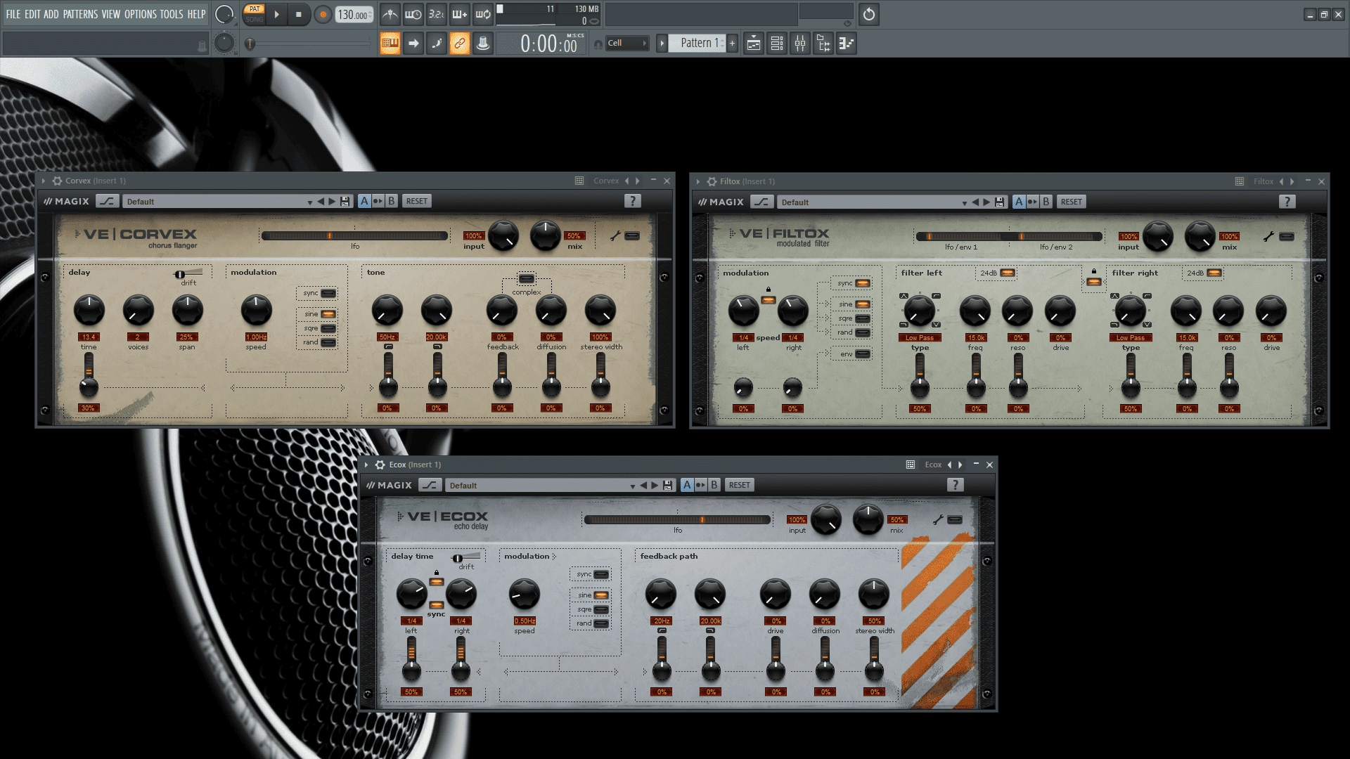Click the help question mark in Filtox
The width and height of the screenshot is (1350, 759).
point(1287,202)
